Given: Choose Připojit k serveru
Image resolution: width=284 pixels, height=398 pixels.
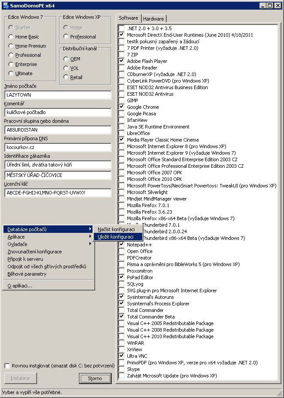Looking at the screenshot, I should pyautogui.click(x=48, y=259).
